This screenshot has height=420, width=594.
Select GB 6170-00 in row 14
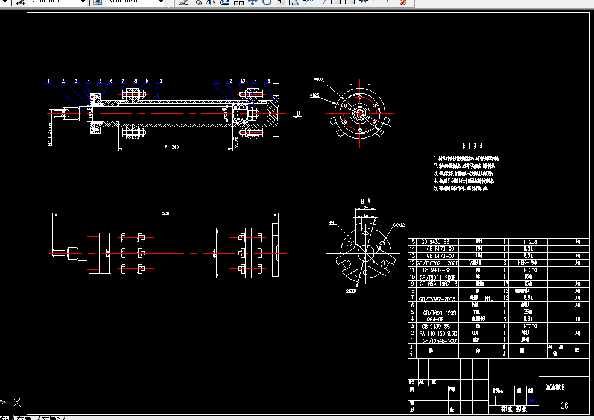coord(440,249)
